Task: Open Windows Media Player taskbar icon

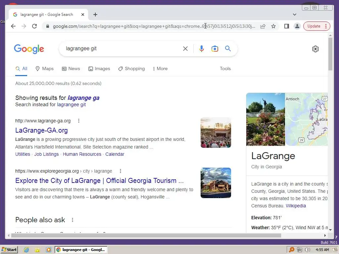Action: point(49,250)
